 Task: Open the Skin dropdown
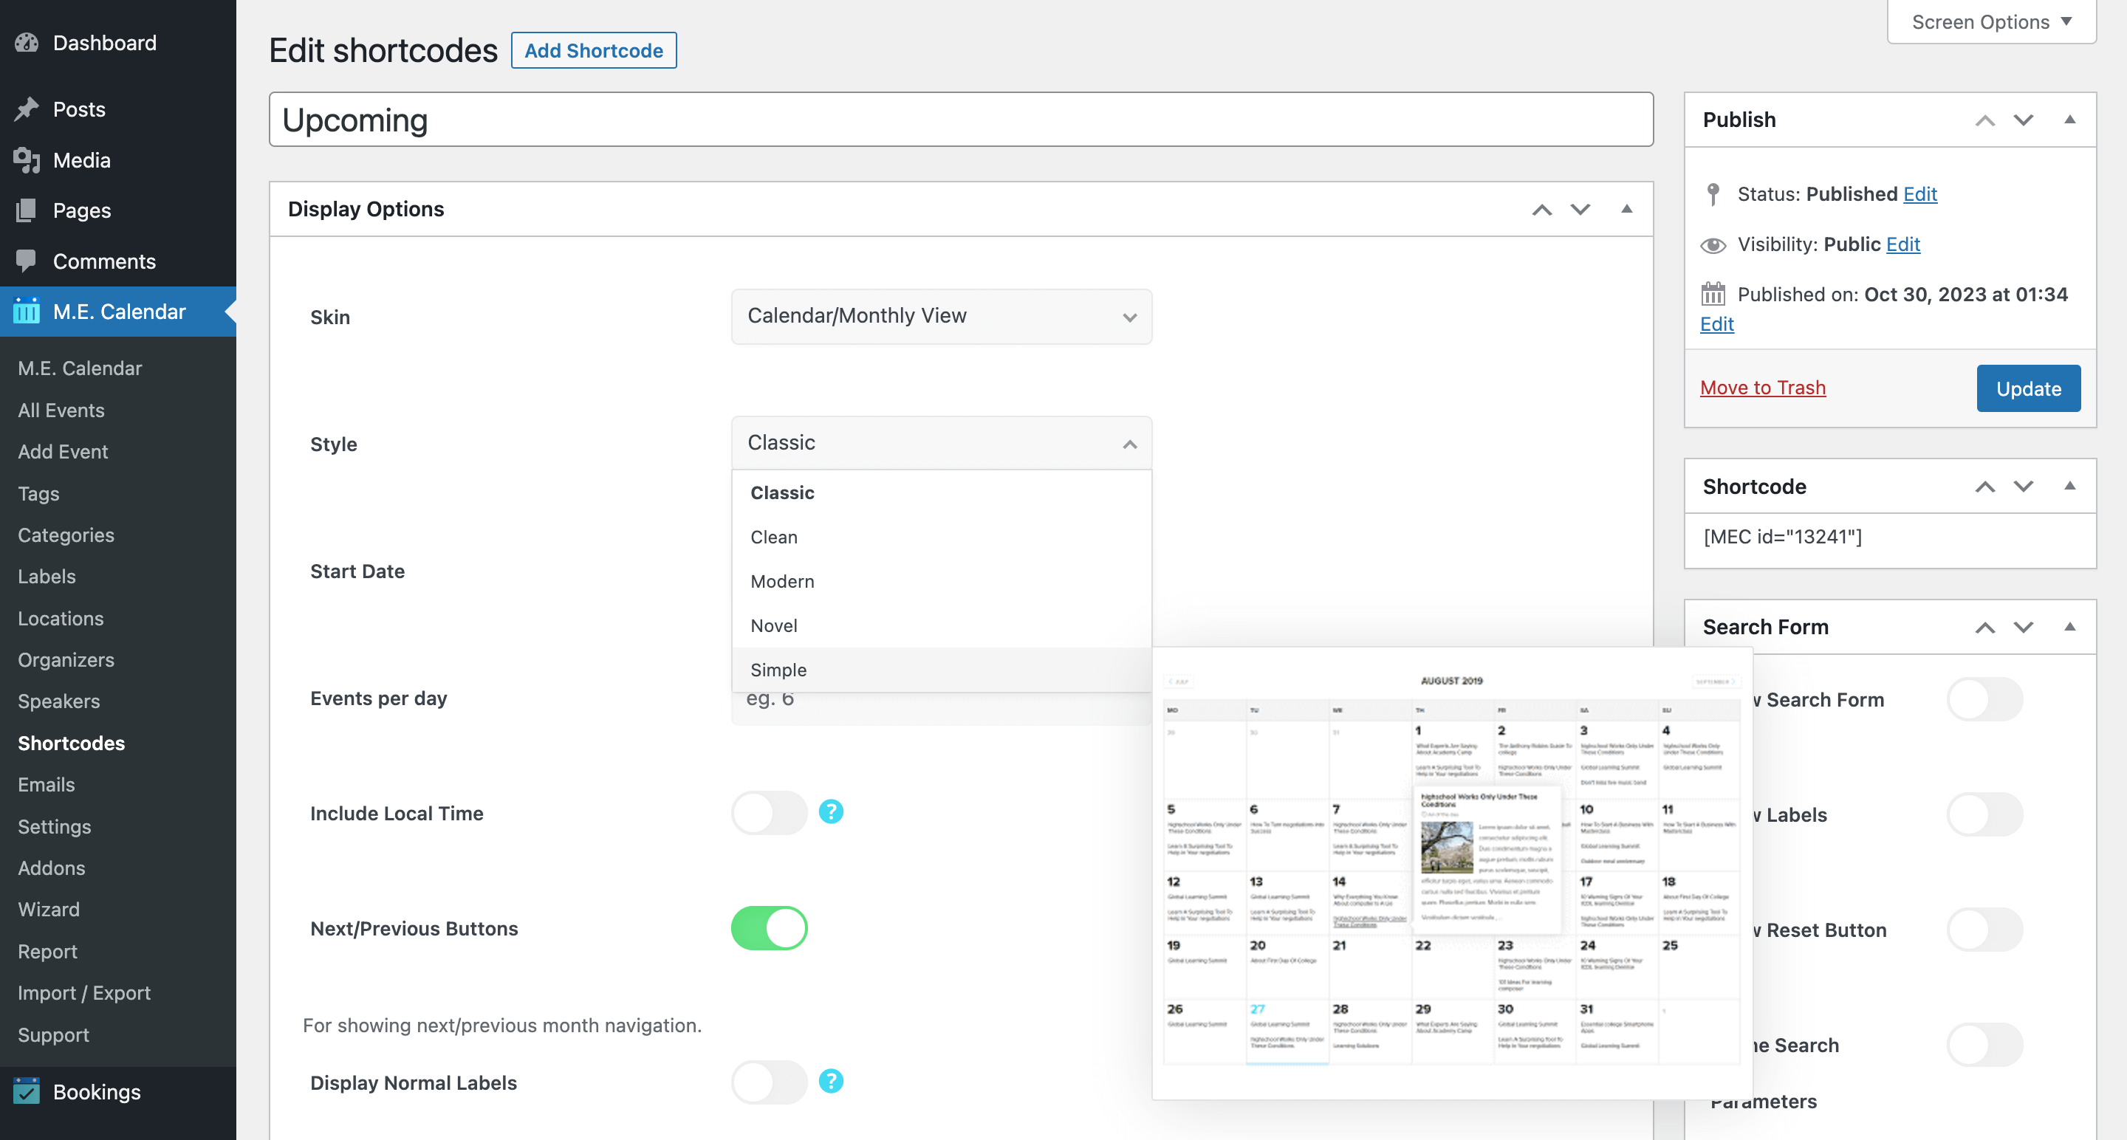tap(942, 317)
